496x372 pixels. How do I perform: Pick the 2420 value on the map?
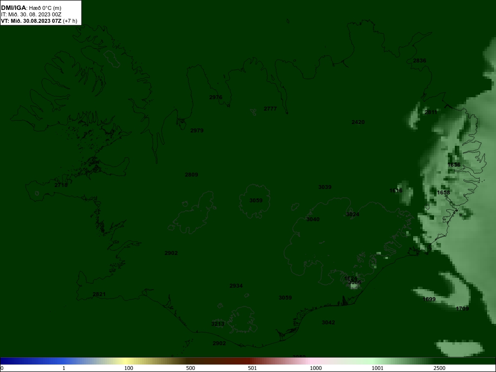pos(358,122)
